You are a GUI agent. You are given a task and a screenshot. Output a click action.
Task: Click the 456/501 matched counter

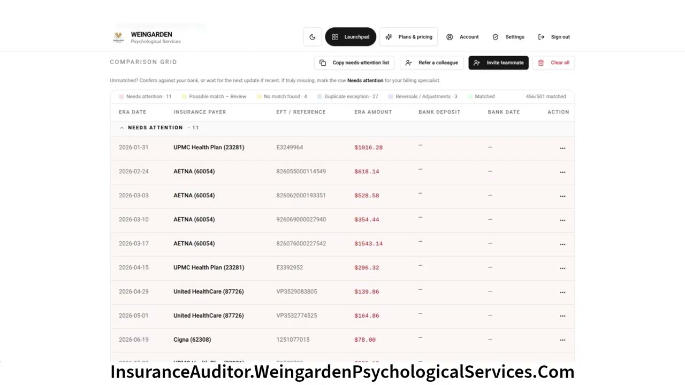tap(546, 96)
